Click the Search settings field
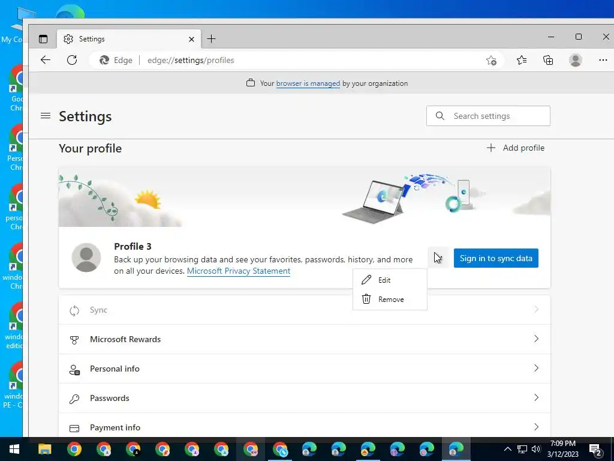Viewport: 614px width, 461px height. pyautogui.click(x=488, y=116)
